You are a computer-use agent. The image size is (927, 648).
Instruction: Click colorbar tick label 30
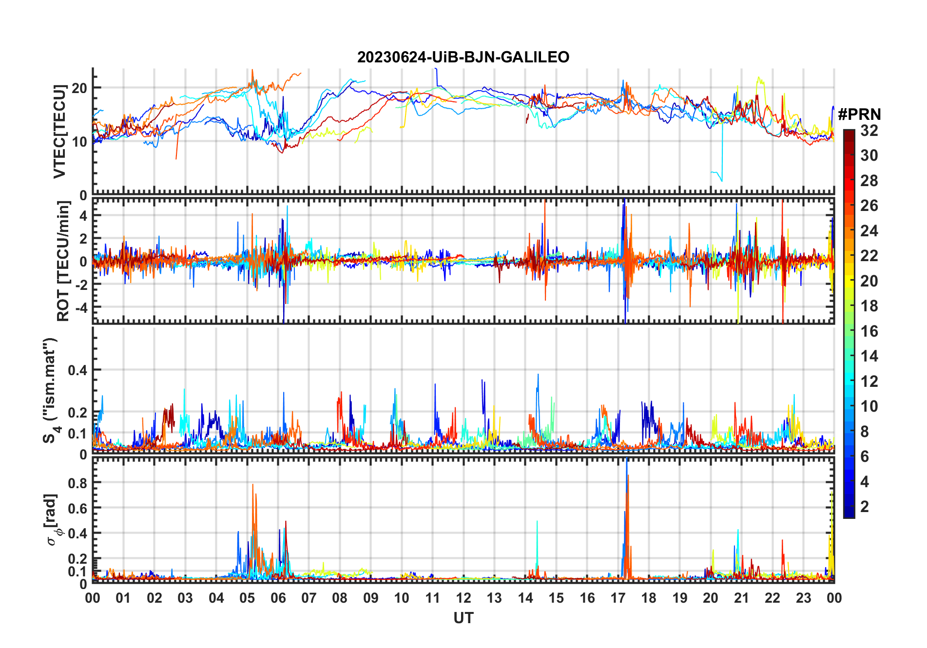869,155
